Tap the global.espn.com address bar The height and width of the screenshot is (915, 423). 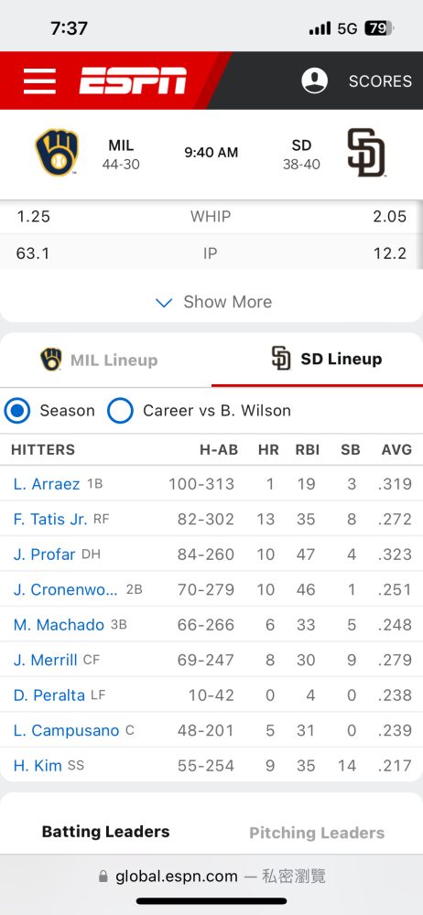[211, 877]
